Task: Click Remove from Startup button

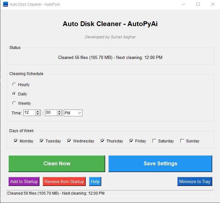Action: point(64,181)
